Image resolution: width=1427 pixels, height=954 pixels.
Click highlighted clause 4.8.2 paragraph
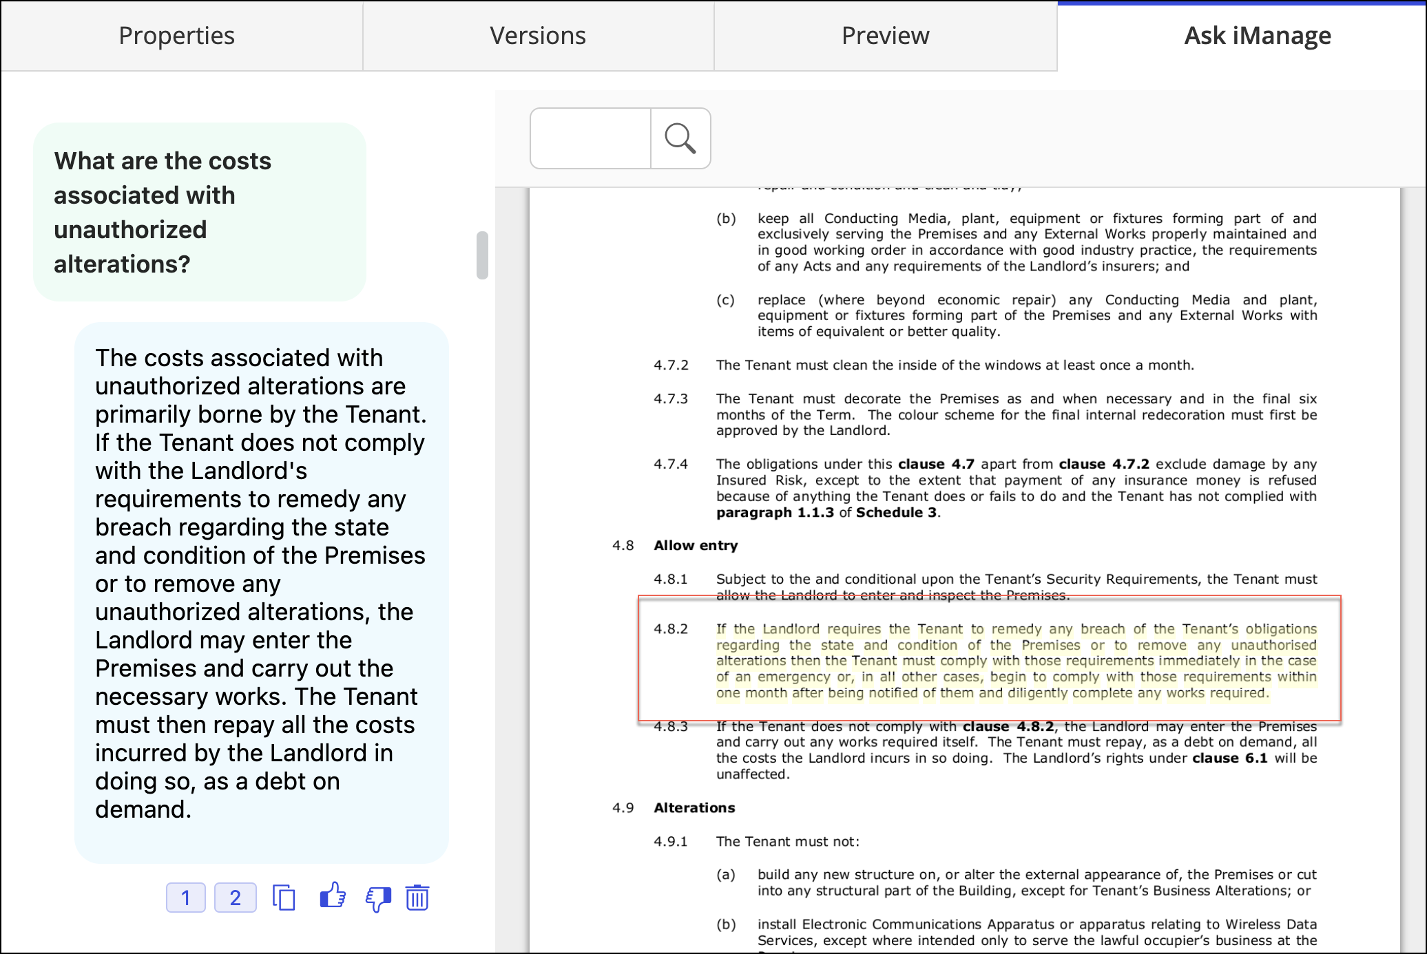(1016, 661)
